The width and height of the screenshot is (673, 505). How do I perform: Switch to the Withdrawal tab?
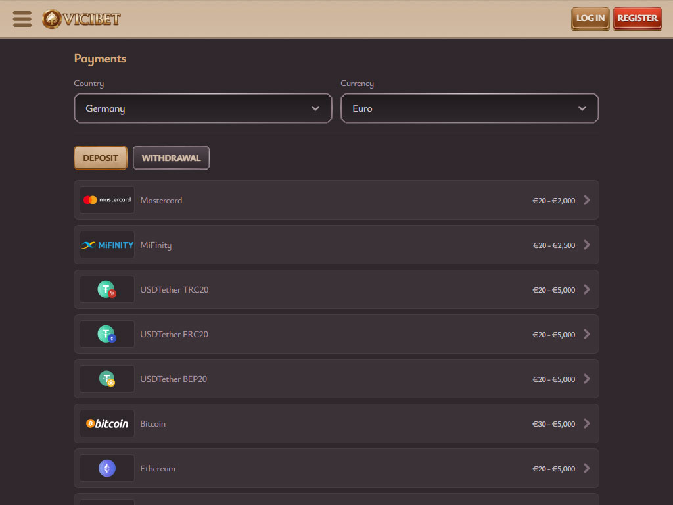click(171, 158)
